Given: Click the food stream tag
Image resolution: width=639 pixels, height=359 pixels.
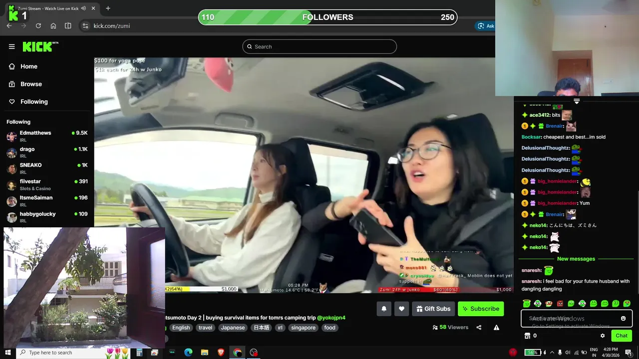Looking at the screenshot, I should click(329, 328).
